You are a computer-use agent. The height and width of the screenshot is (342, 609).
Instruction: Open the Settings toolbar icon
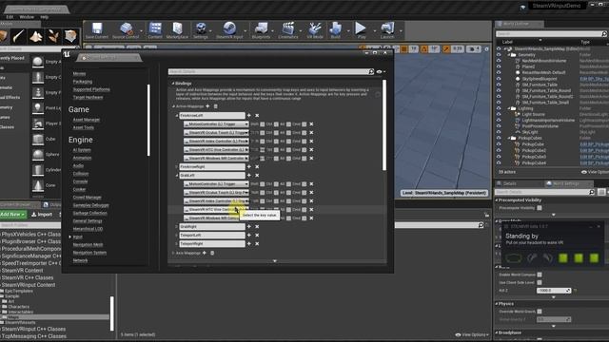[201, 30]
